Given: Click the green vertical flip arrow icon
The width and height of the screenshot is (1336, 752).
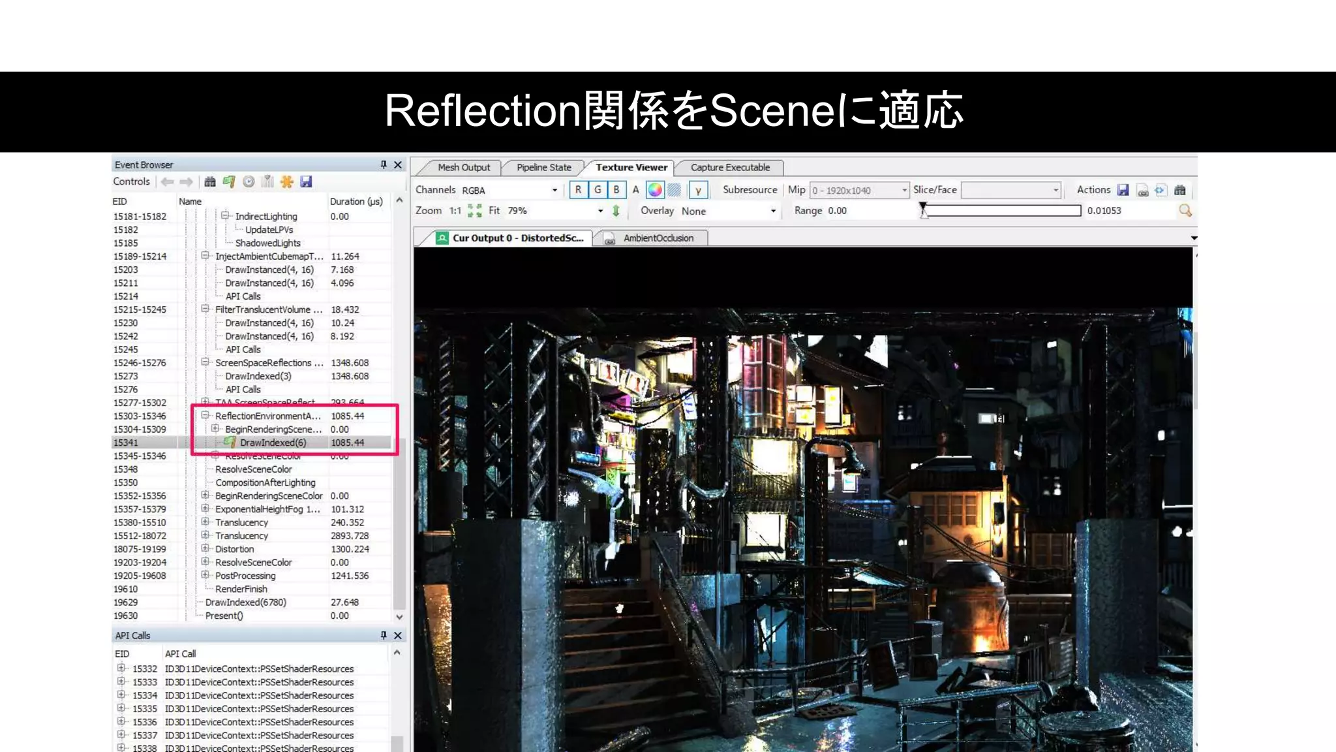Looking at the screenshot, I should tap(616, 211).
